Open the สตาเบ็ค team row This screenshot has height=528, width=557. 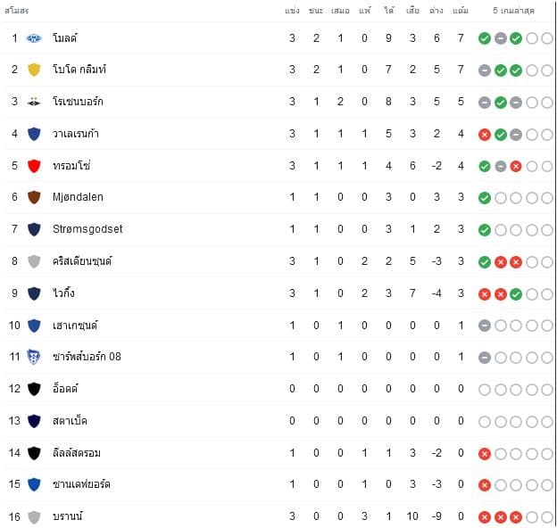click(x=278, y=421)
